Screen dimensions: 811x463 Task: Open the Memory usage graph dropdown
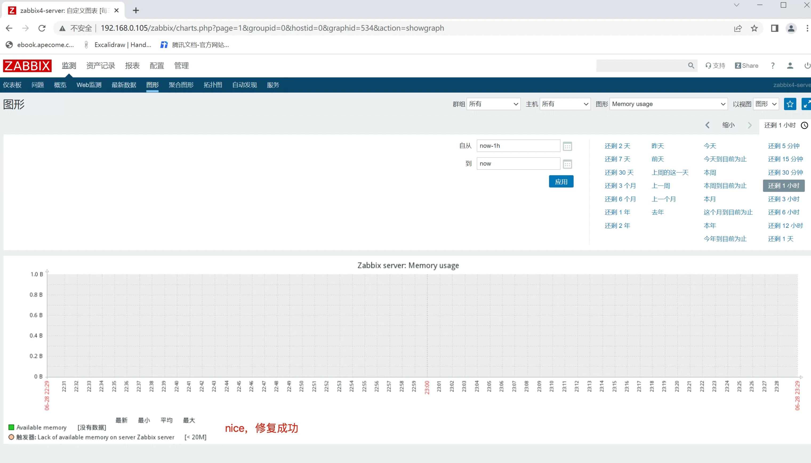tap(668, 104)
